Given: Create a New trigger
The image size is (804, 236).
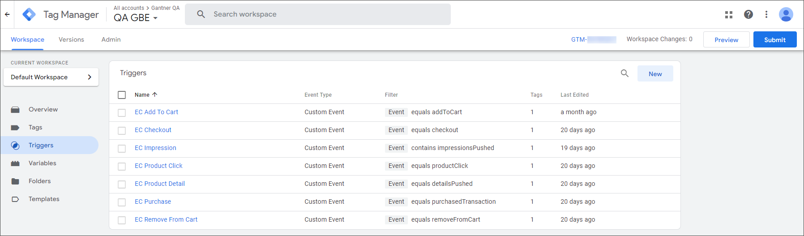Looking at the screenshot, I should click(655, 74).
